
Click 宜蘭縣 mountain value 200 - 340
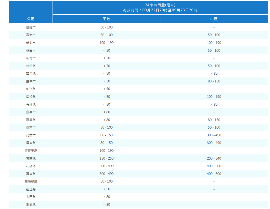pos(214,159)
